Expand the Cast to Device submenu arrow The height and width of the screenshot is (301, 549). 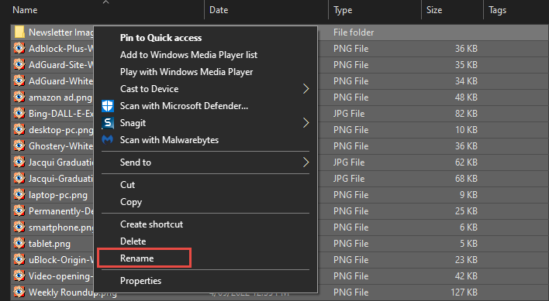[306, 89]
